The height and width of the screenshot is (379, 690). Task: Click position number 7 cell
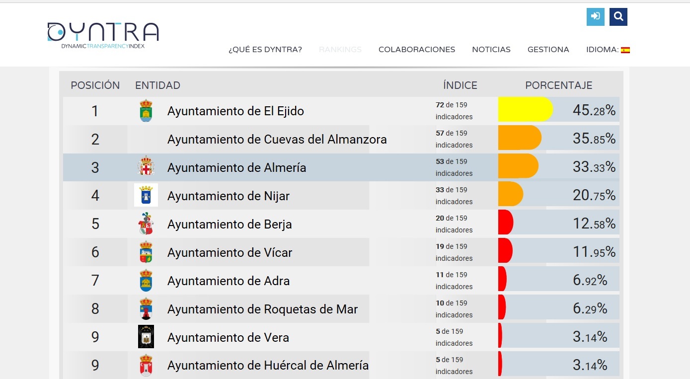[95, 281]
